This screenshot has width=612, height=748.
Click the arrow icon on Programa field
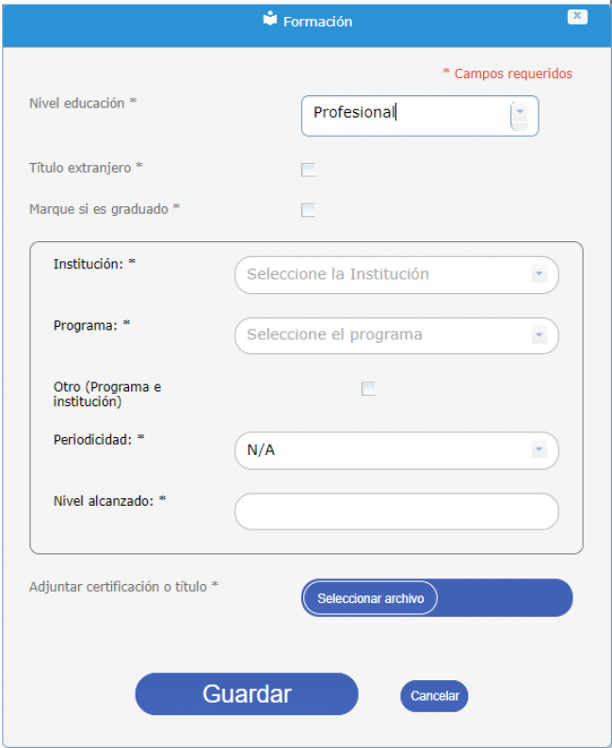point(539,334)
